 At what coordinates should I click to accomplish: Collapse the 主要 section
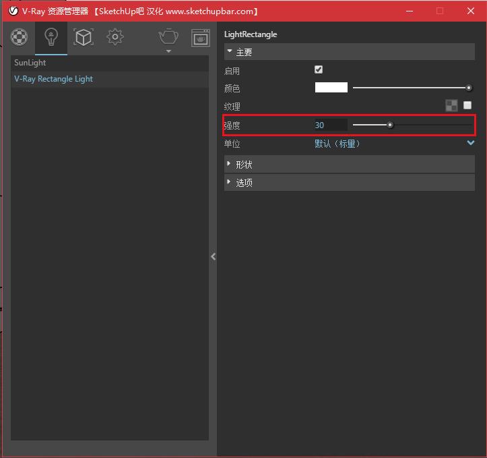pos(350,52)
